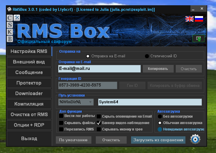Image resolution: width=216 pixels, height=153 pixels.
Task: Click the K icon button in header
Action: click(x=10, y=32)
